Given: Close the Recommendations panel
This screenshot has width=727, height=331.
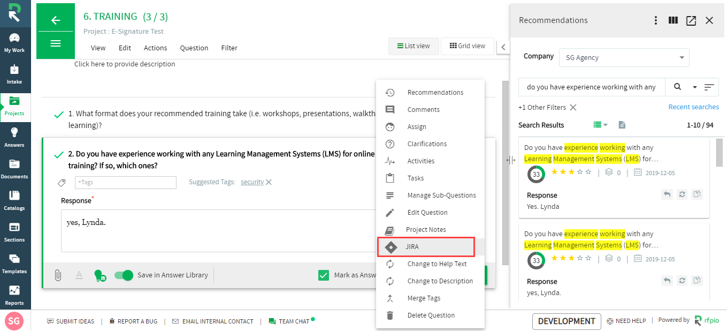Looking at the screenshot, I should point(709,20).
